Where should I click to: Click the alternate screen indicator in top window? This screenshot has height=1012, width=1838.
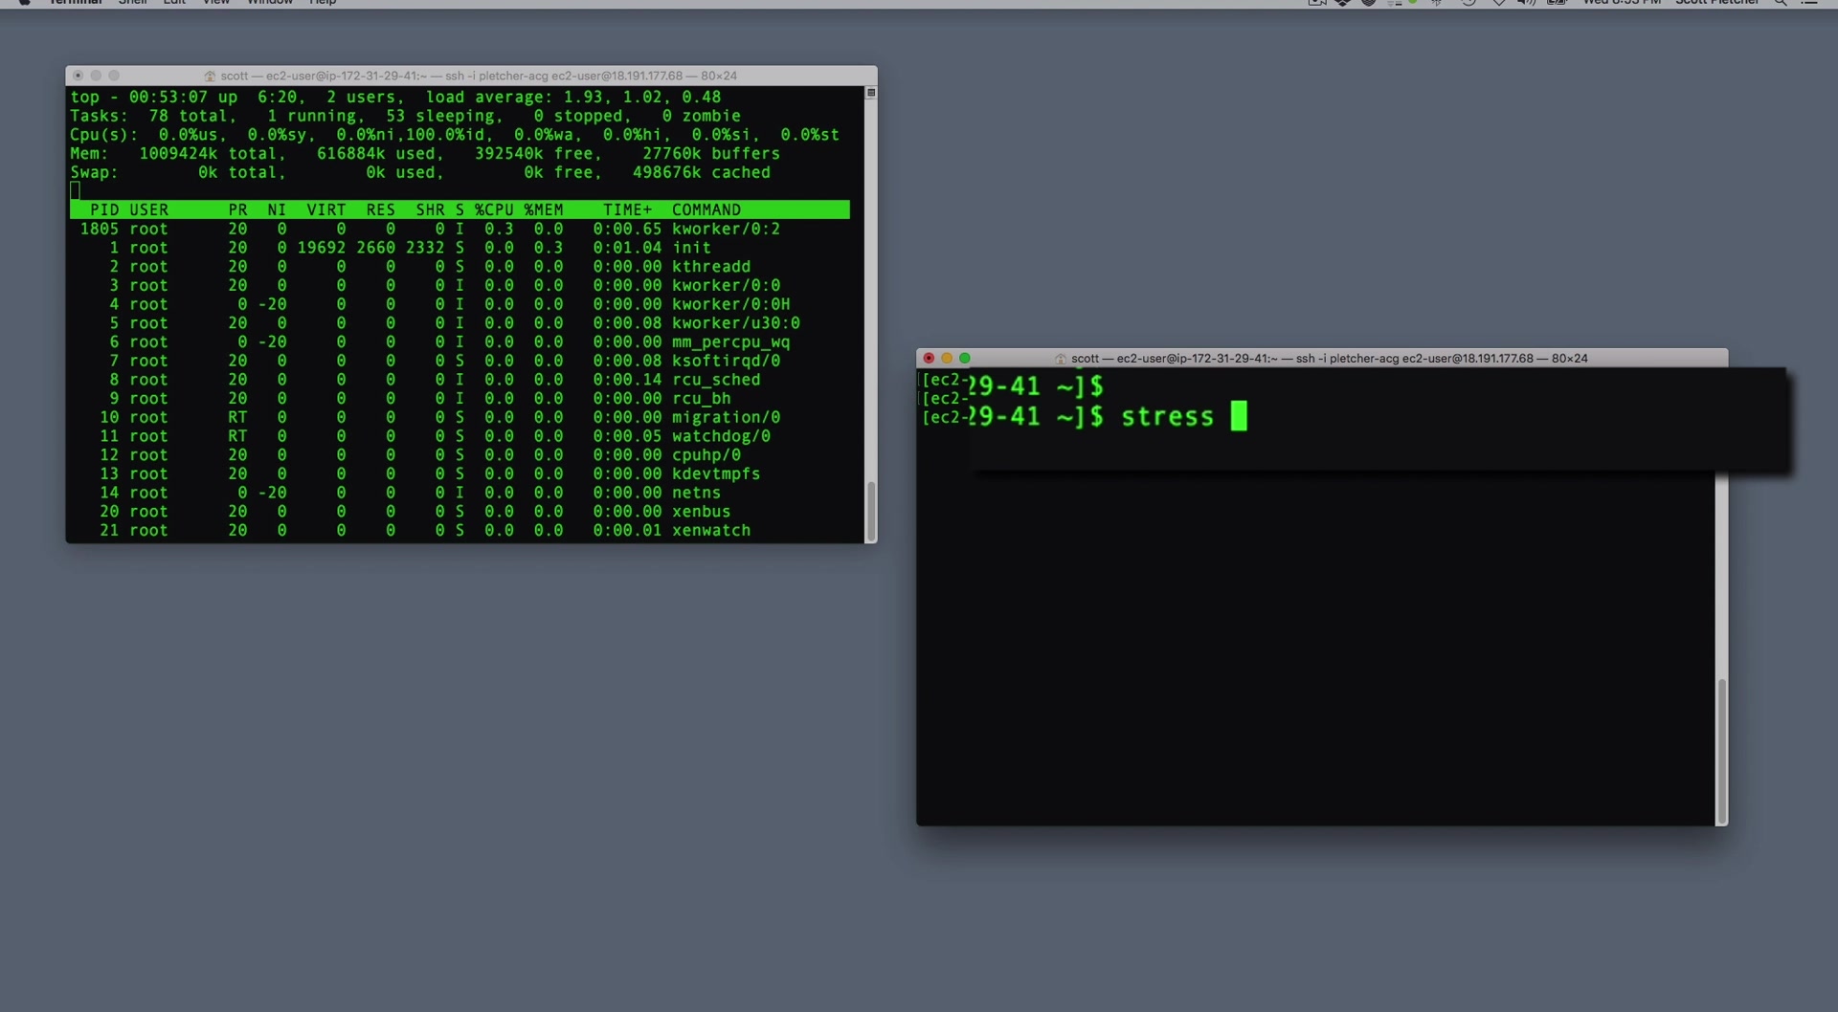pyautogui.click(x=870, y=93)
